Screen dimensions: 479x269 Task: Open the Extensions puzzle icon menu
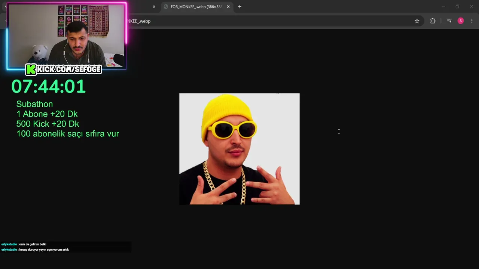(433, 21)
